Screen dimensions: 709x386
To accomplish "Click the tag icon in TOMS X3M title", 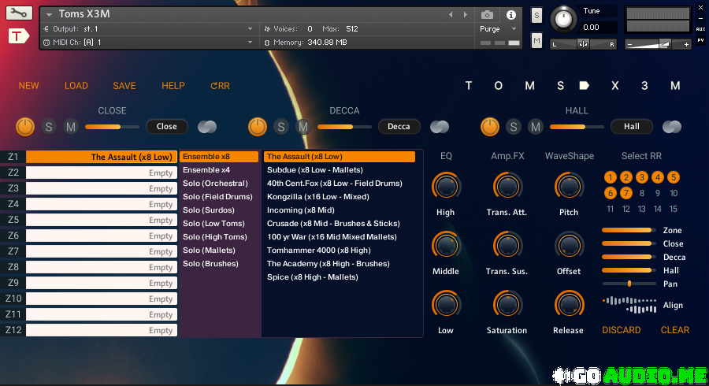I will pyautogui.click(x=585, y=85).
